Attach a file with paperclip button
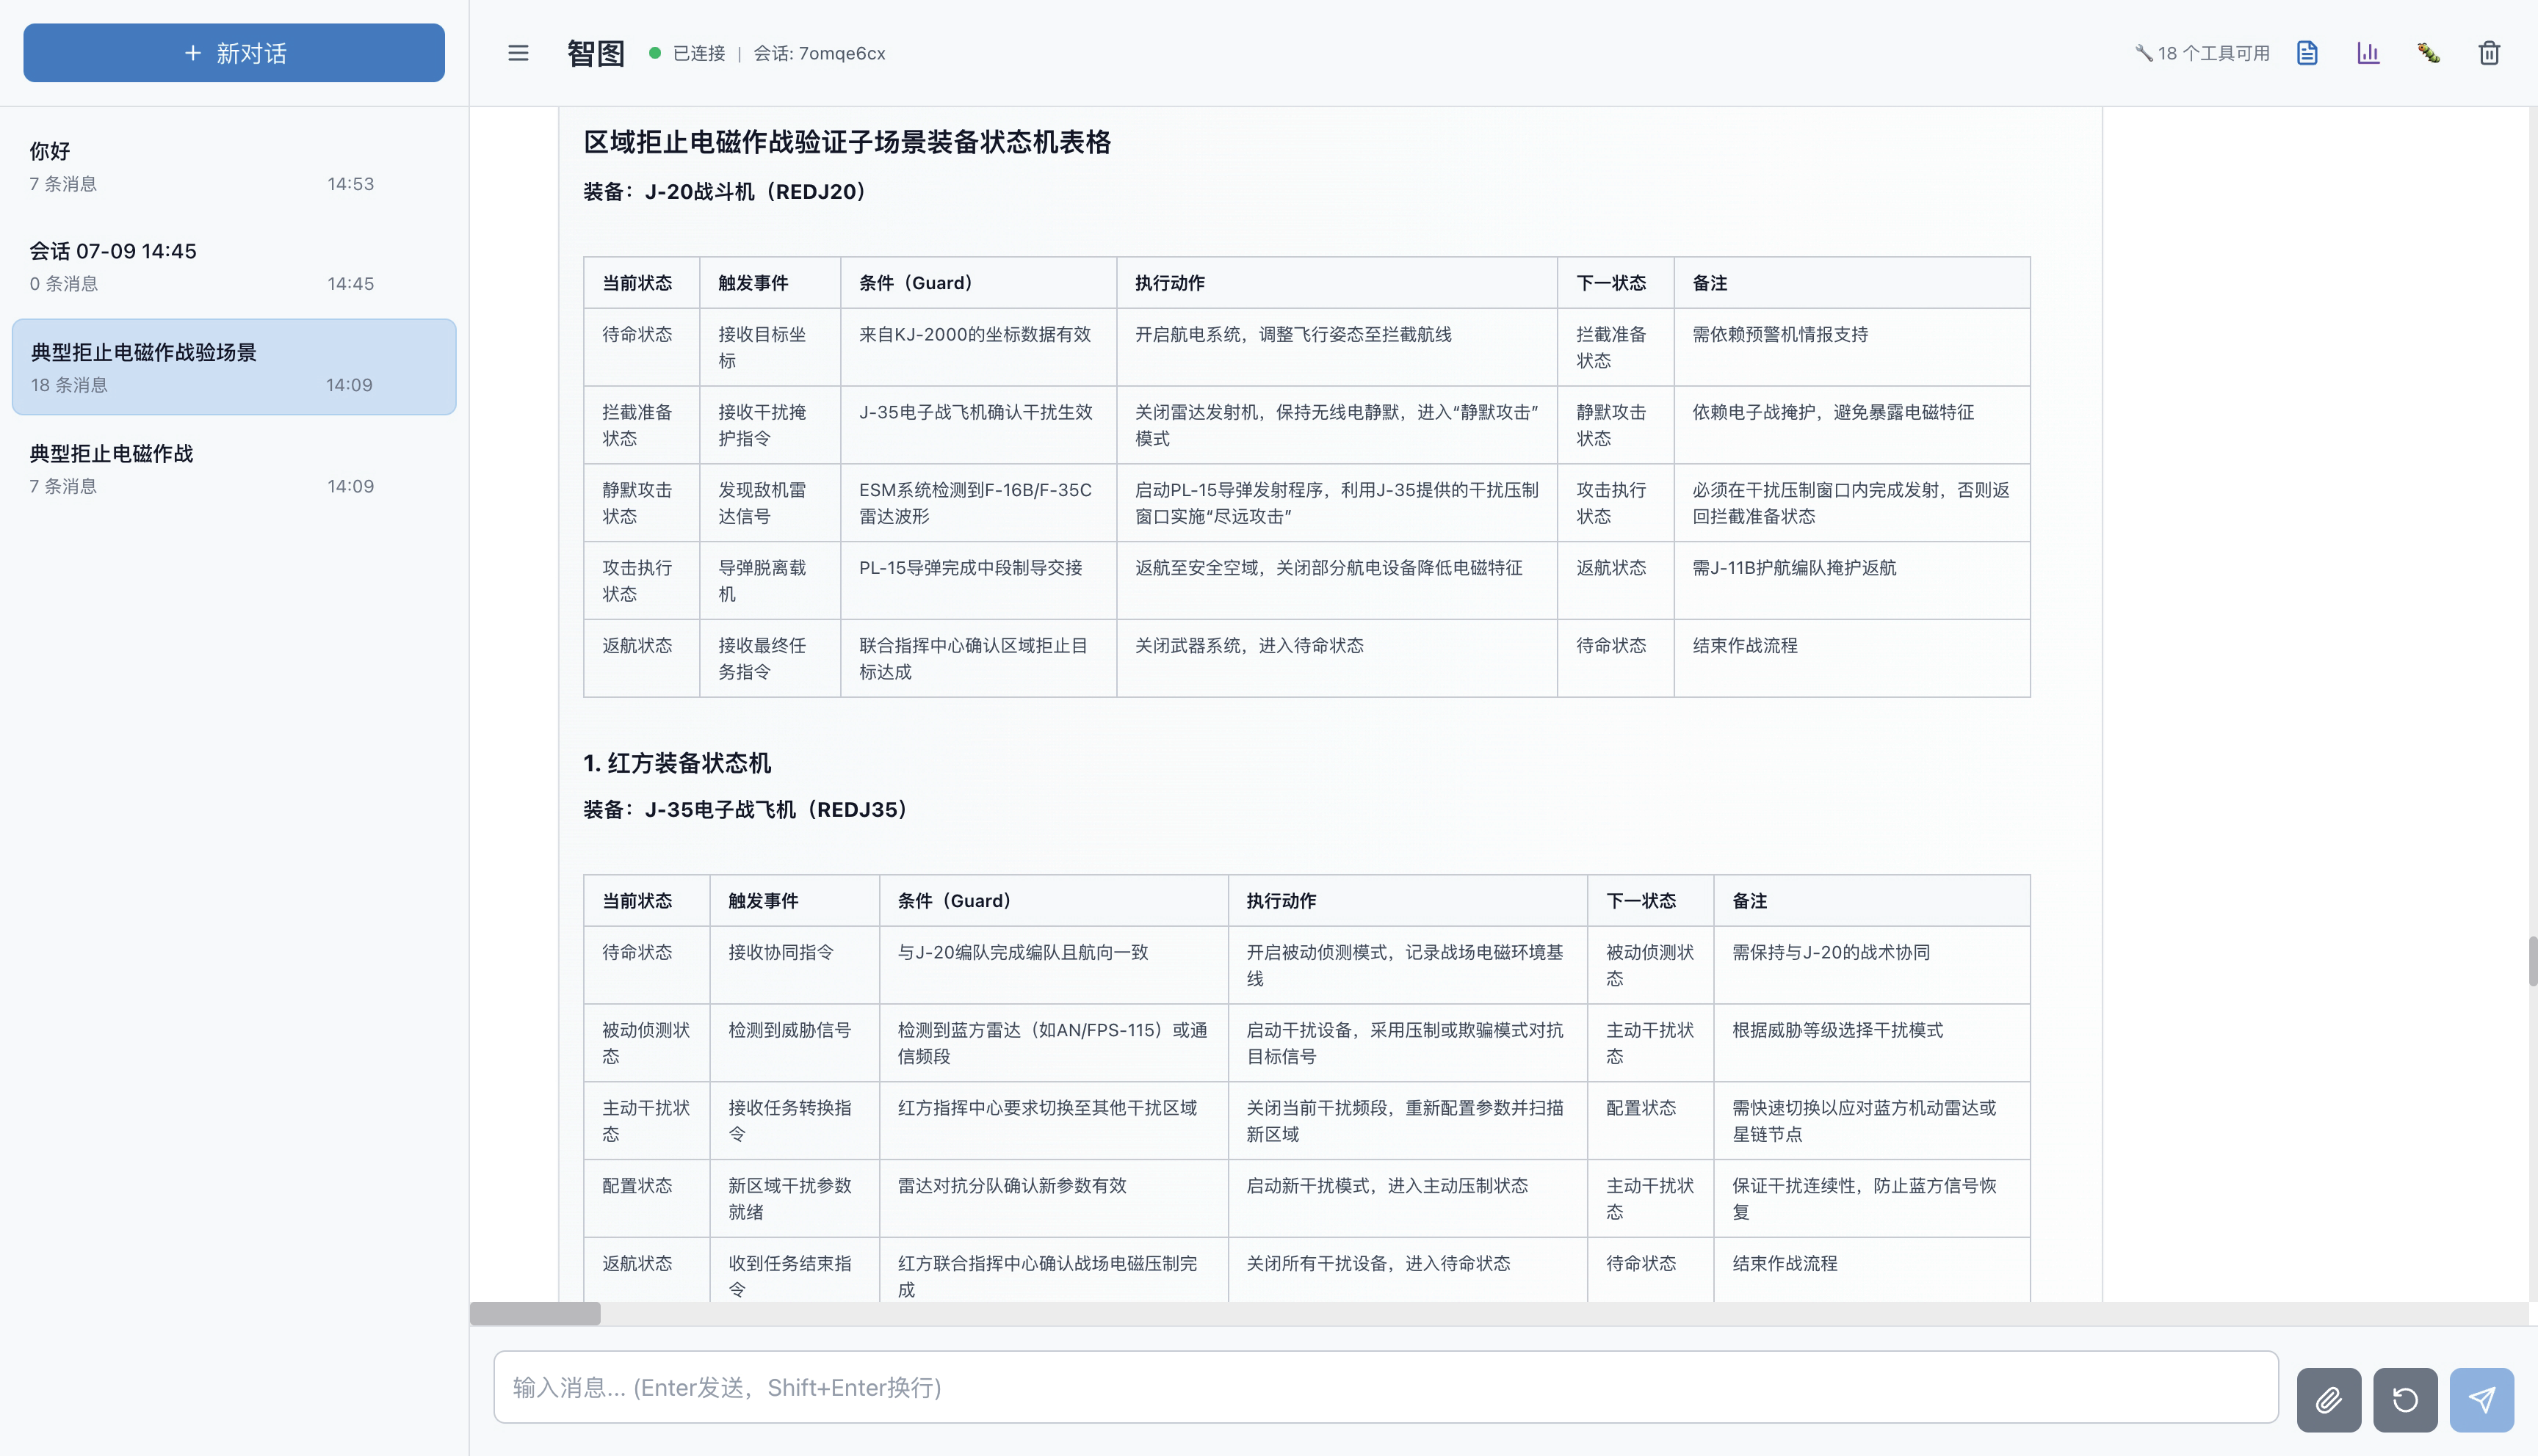Viewport: 2538px width, 1456px height. pyautogui.click(x=2329, y=1399)
